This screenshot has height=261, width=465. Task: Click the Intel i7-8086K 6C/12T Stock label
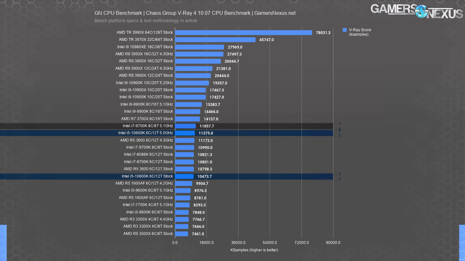pyautogui.click(x=148, y=154)
